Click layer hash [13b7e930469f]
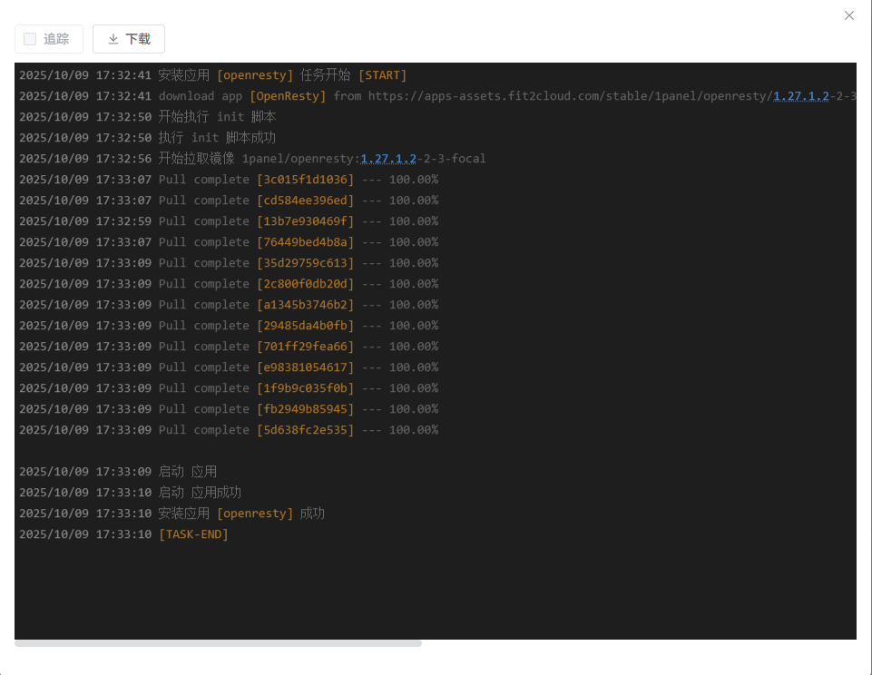This screenshot has height=675, width=872. tap(305, 221)
